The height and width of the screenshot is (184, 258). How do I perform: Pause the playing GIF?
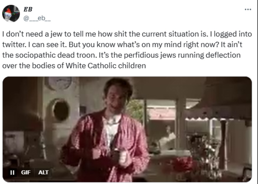pos(12,172)
